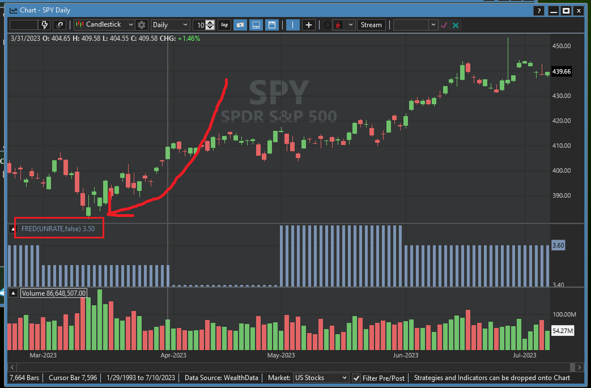Click the 450.00 price axis label
Image resolution: width=591 pixels, height=388 pixels.
(562, 46)
